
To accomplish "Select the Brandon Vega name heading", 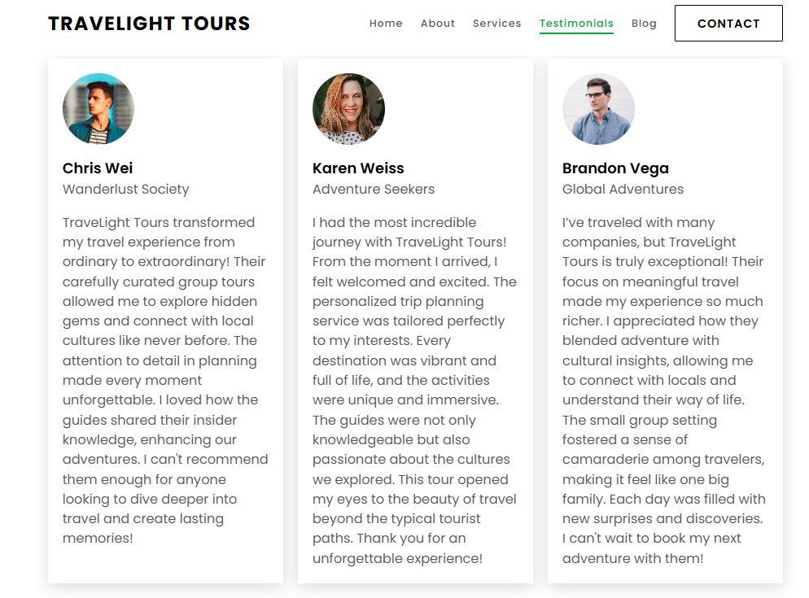I will tap(615, 168).
